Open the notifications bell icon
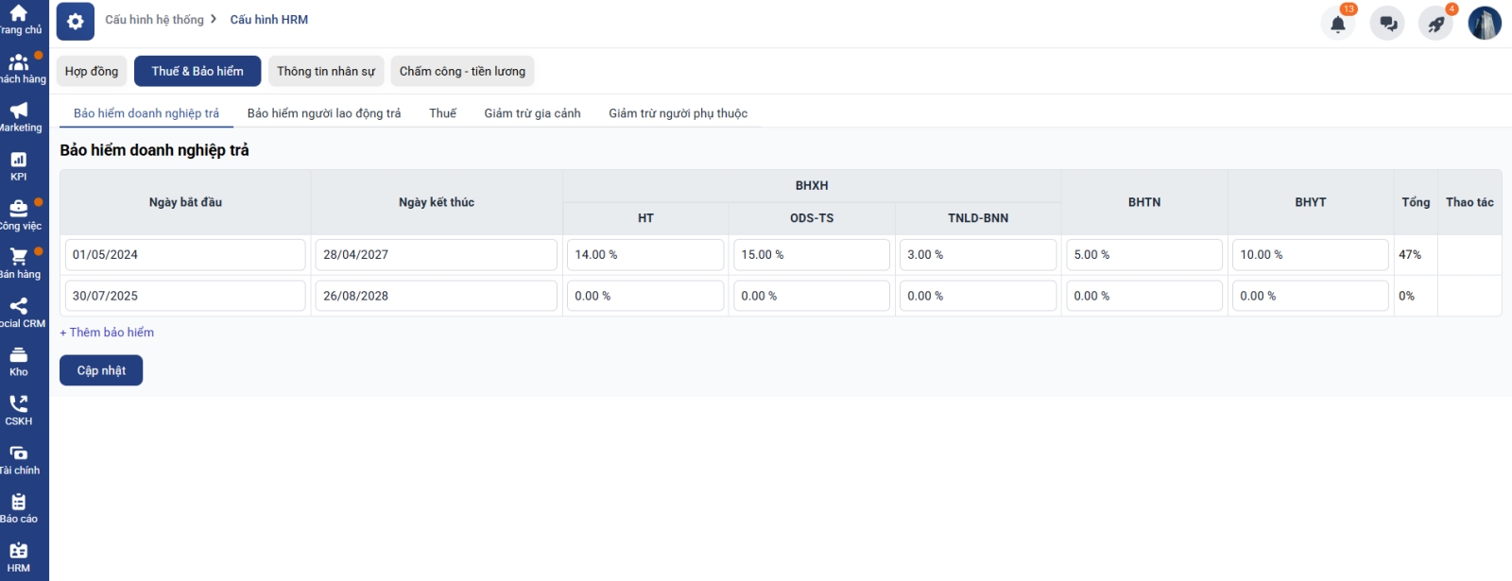Image resolution: width=1512 pixels, height=581 pixels. pos(1337,24)
